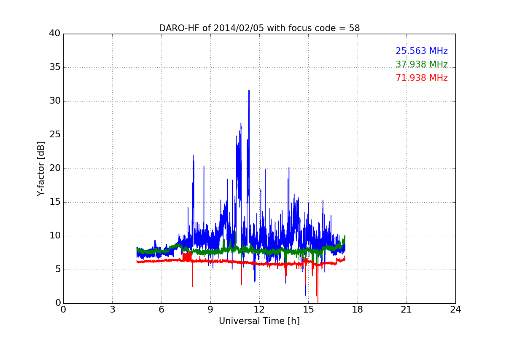
Task: Click x-axis tick label '3'
Action: pyautogui.click(x=112, y=309)
